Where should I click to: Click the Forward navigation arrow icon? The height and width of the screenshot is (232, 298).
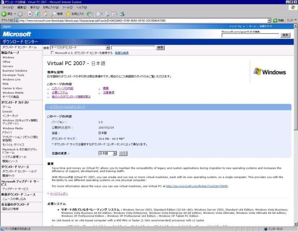click(20, 14)
